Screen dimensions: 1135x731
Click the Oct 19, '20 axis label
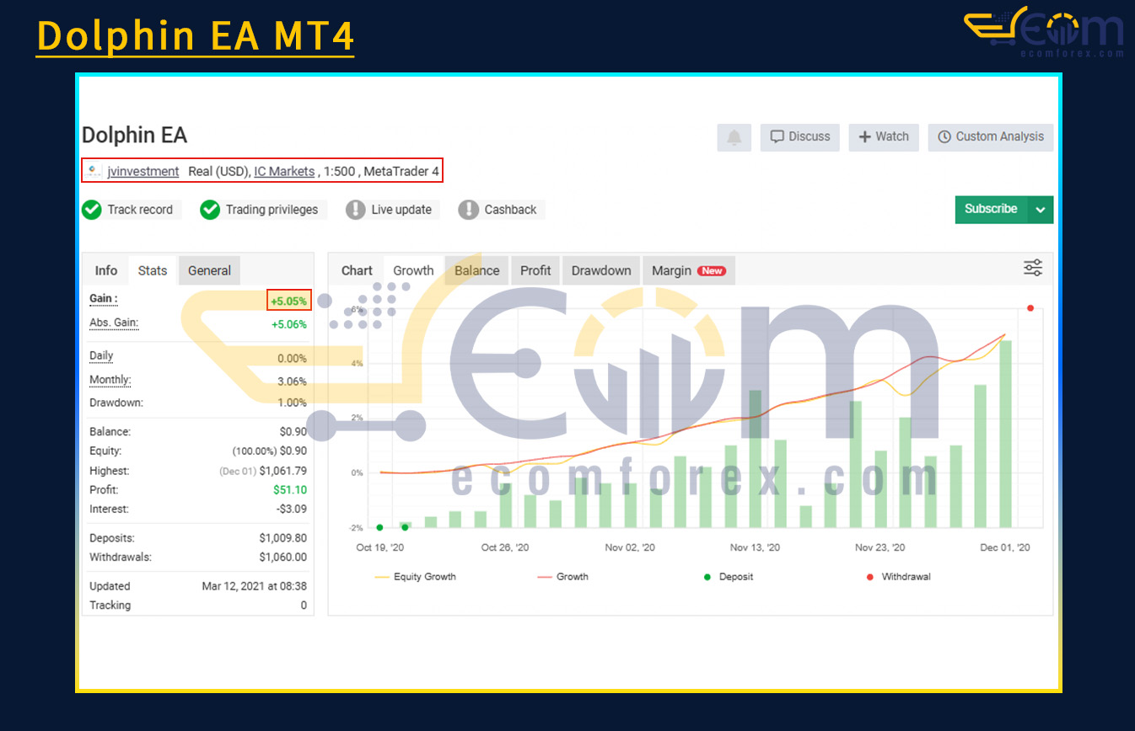pos(380,548)
